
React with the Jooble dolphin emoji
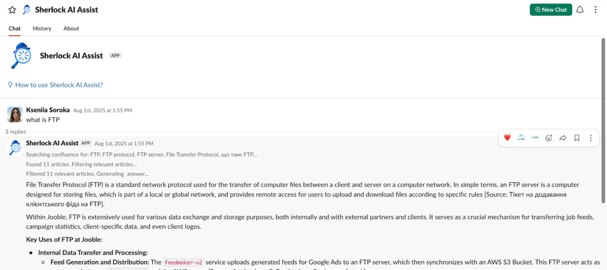tap(521, 138)
